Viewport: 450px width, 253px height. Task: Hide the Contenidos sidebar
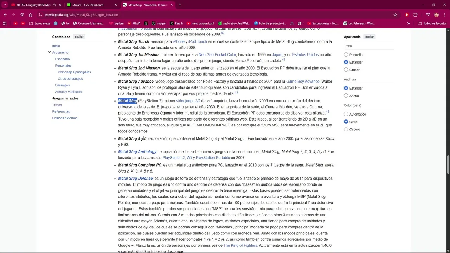[x=79, y=37]
